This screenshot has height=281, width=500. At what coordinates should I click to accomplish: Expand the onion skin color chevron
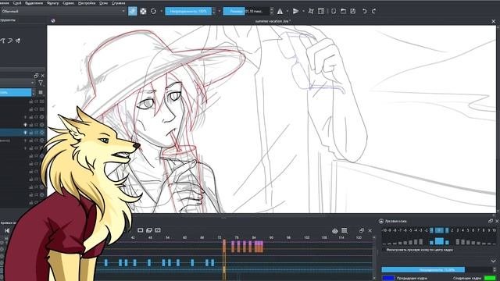click(493, 261)
